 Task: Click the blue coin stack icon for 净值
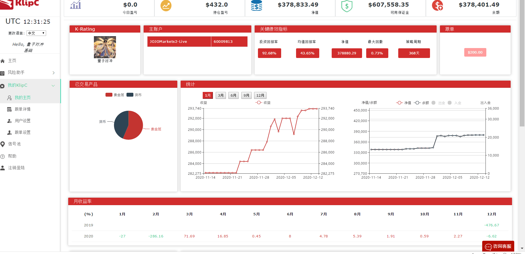pos(257,5)
